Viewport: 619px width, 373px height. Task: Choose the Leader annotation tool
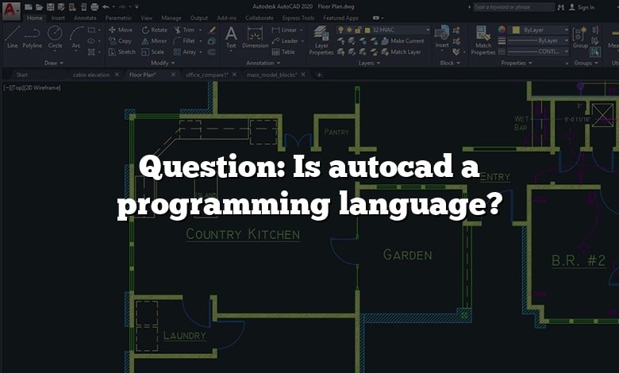coord(285,40)
